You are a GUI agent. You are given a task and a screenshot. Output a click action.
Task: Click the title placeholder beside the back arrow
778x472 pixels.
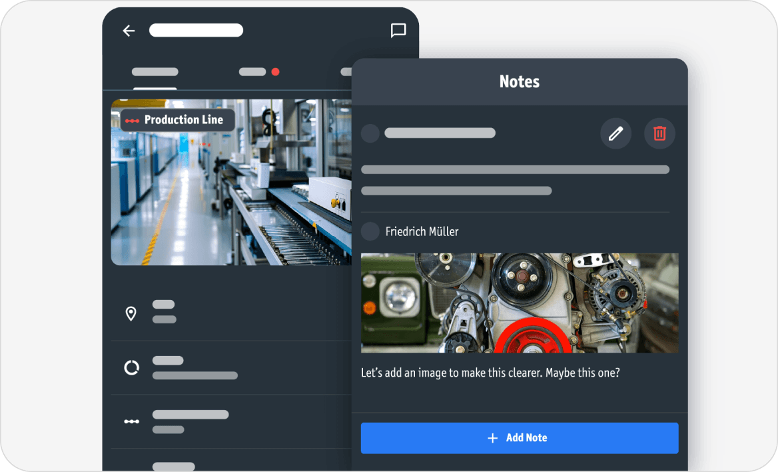coord(196,31)
